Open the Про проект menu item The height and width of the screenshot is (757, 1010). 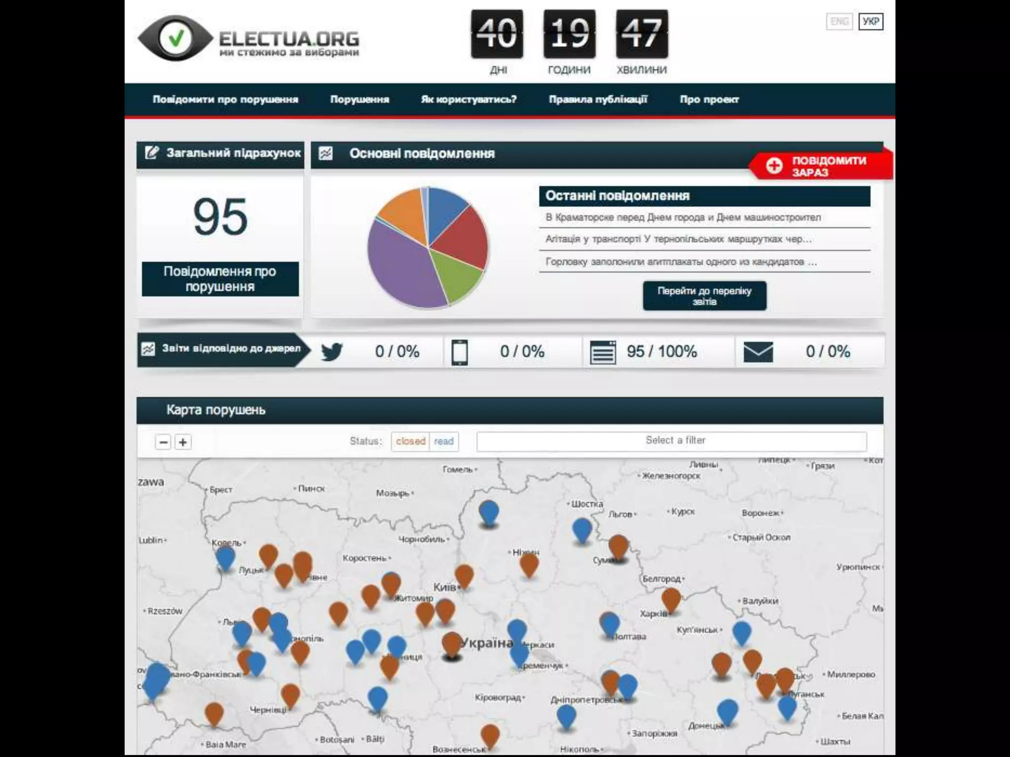click(x=709, y=100)
